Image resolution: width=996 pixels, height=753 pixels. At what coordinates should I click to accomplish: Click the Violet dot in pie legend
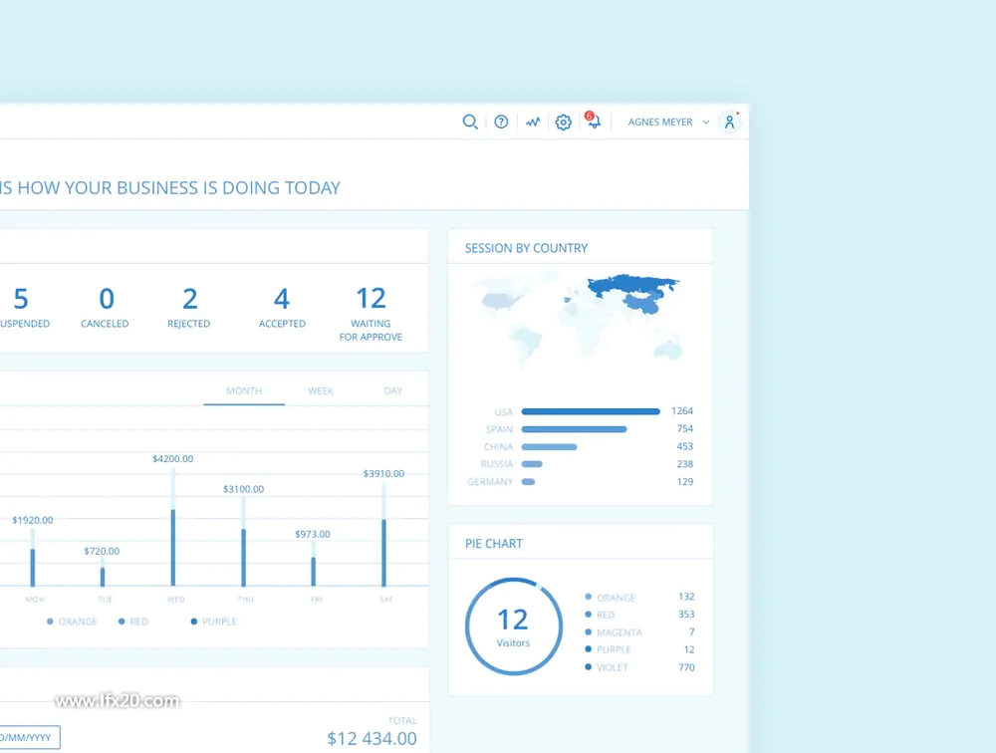pos(589,667)
